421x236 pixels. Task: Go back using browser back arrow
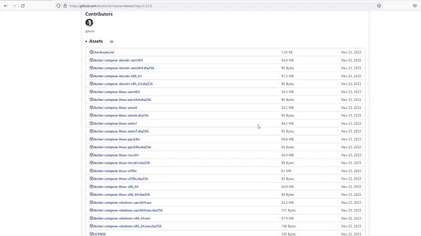coord(6,6)
